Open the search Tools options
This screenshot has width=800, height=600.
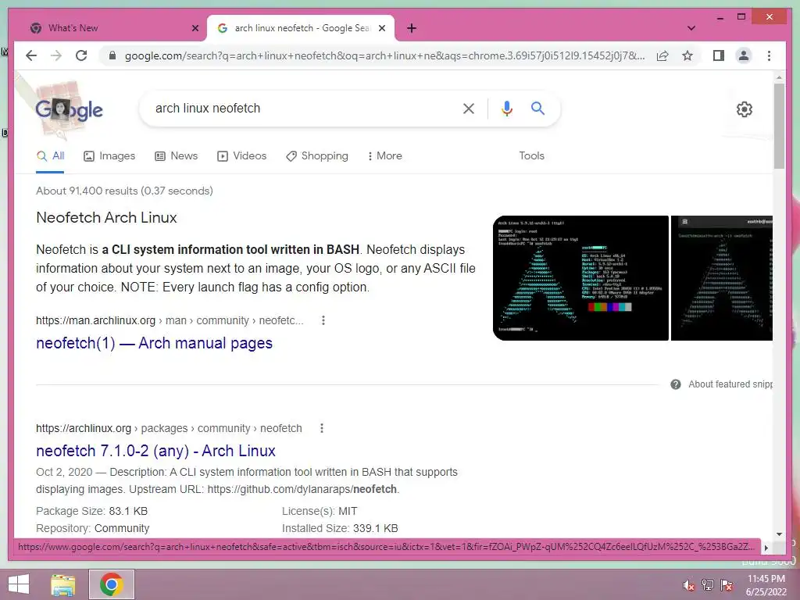tap(531, 155)
